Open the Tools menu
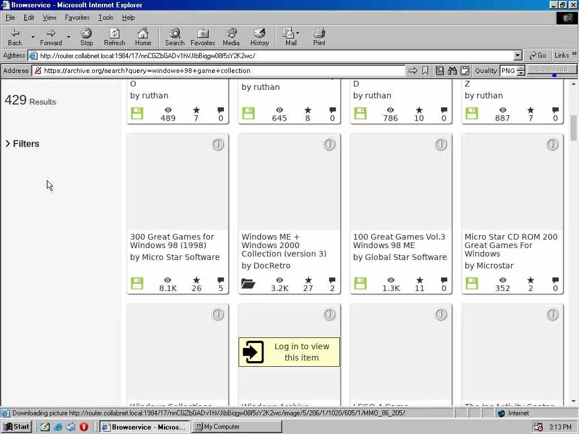 [106, 18]
